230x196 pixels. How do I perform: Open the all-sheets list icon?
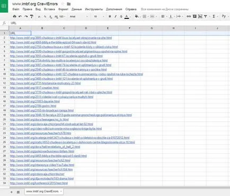tap(18, 192)
